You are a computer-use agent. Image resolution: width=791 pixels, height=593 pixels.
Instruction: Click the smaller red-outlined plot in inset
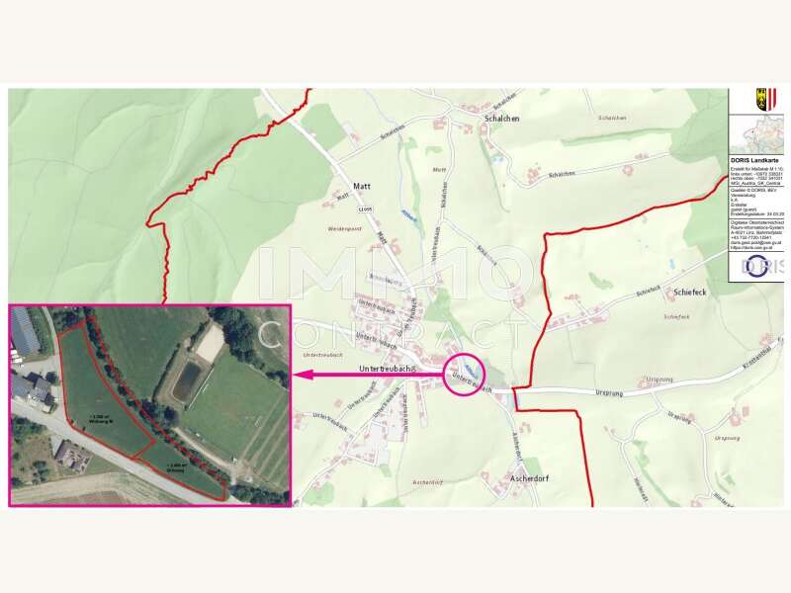point(184,471)
